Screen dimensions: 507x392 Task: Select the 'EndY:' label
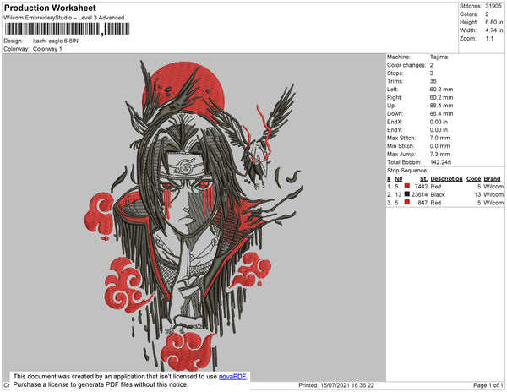[395, 130]
